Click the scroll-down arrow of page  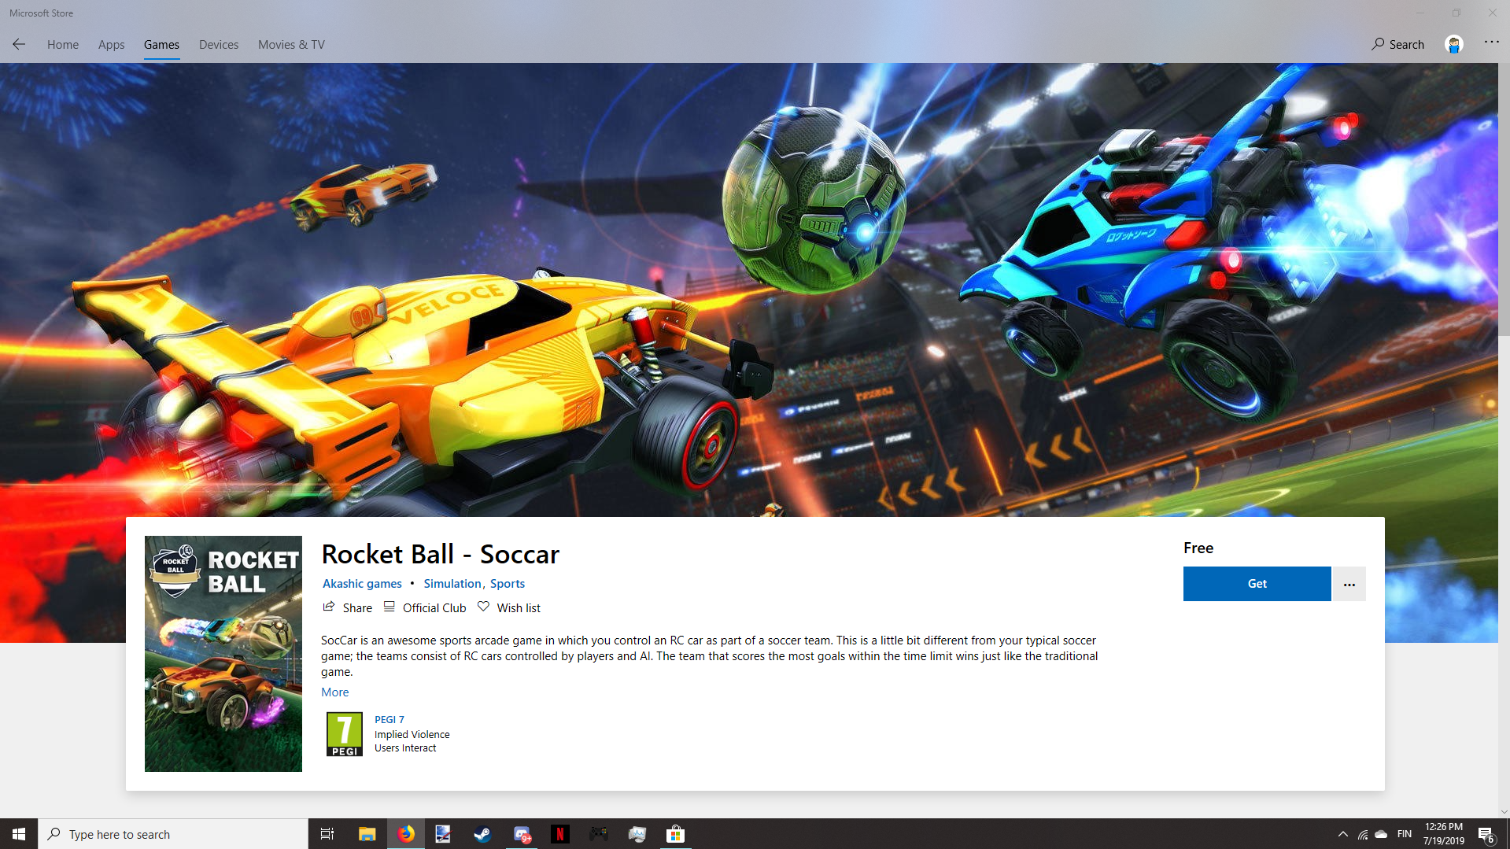pyautogui.click(x=1504, y=811)
